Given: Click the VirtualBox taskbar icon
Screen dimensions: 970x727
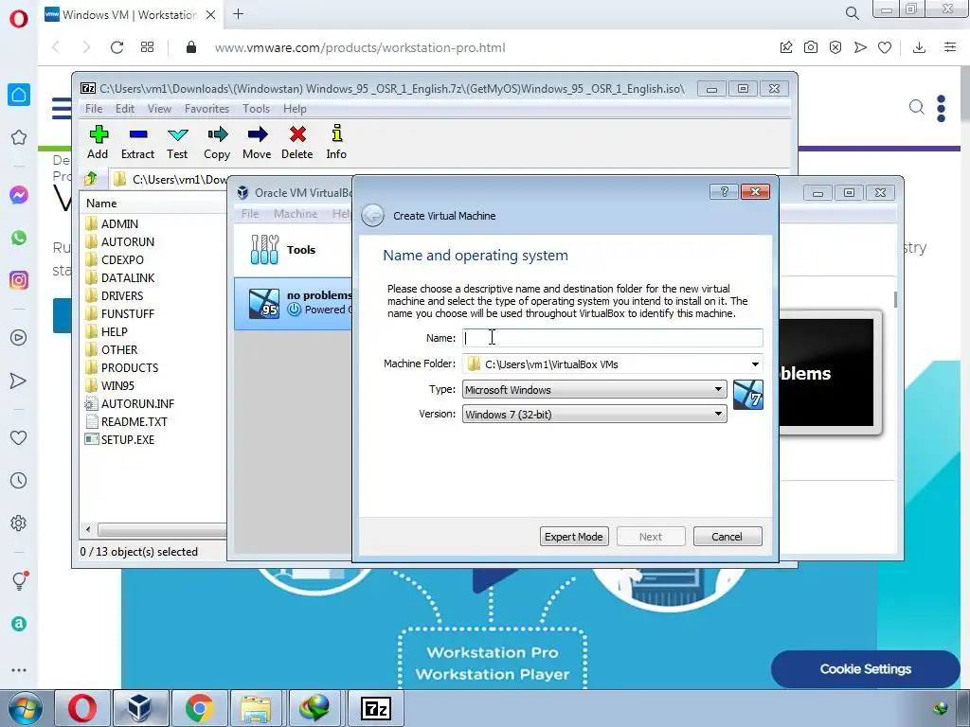Looking at the screenshot, I should click(140, 708).
